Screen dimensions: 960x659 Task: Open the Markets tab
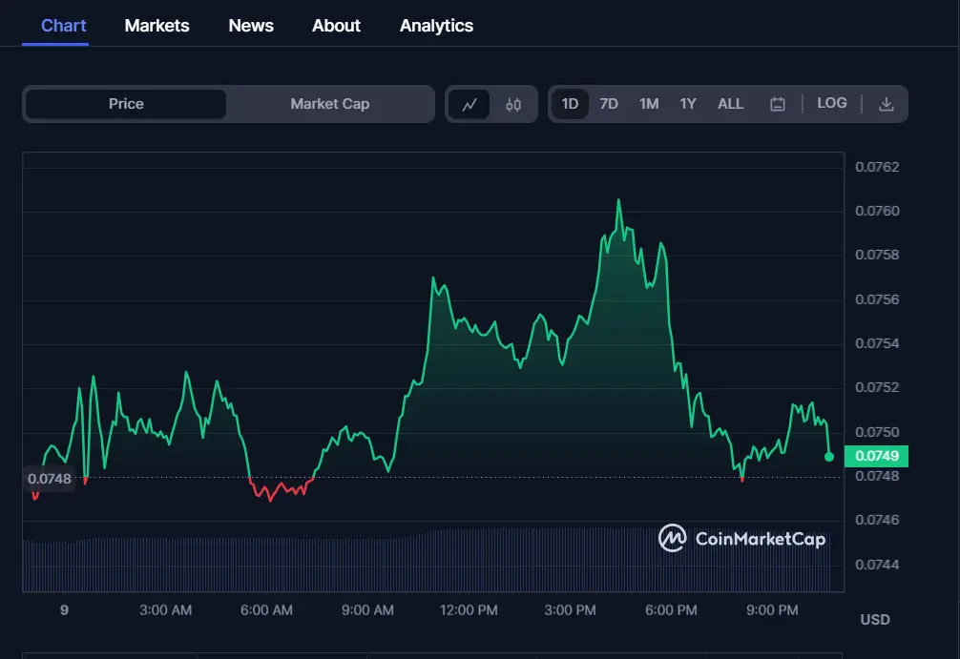click(x=157, y=26)
